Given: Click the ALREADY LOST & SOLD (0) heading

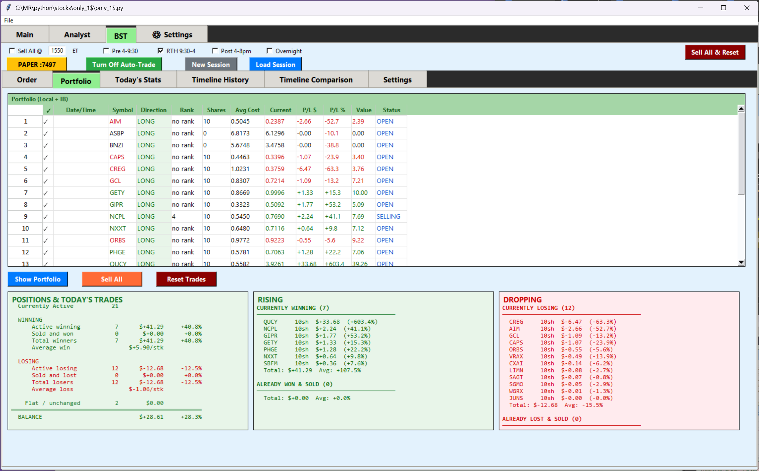Looking at the screenshot, I should 542,419.
